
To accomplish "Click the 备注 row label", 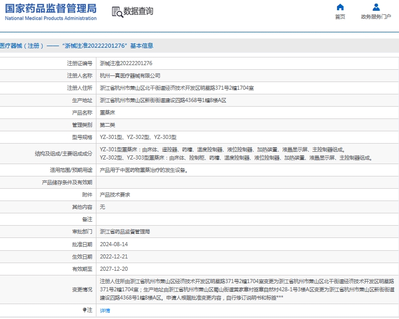I will coord(87,220).
